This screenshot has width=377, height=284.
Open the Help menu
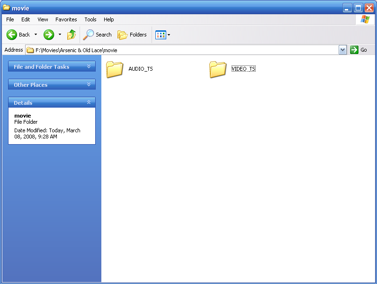pos(108,19)
